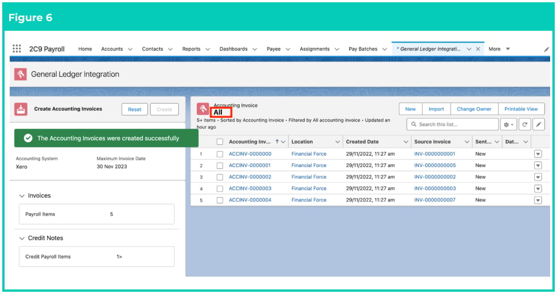
Task: Click the Maximum Invoice Date 30 Nov 2023
Action: pyautogui.click(x=111, y=167)
